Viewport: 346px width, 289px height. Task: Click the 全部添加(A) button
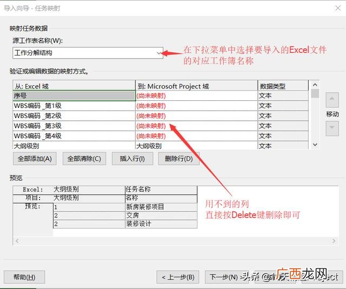pos(35,159)
